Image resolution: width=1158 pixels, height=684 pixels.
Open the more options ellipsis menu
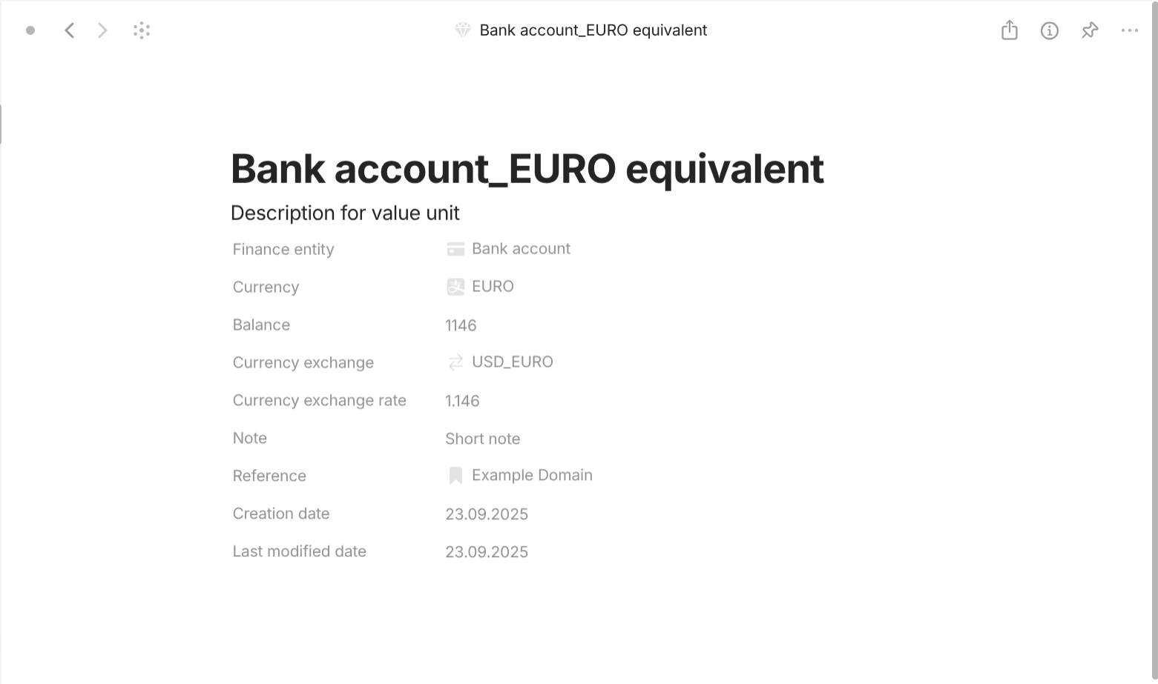1130,30
